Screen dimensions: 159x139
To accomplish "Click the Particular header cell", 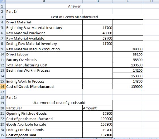I will (x=44, y=108).
